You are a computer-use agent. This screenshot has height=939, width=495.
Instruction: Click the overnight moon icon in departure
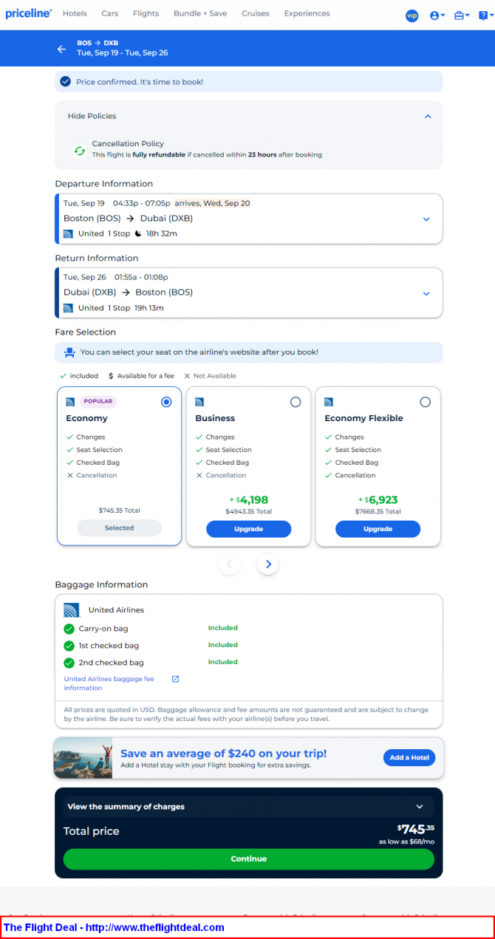coord(138,233)
